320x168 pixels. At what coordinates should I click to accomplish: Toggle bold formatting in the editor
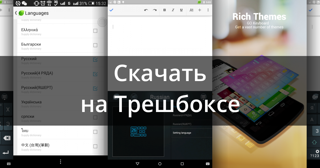(164, 10)
